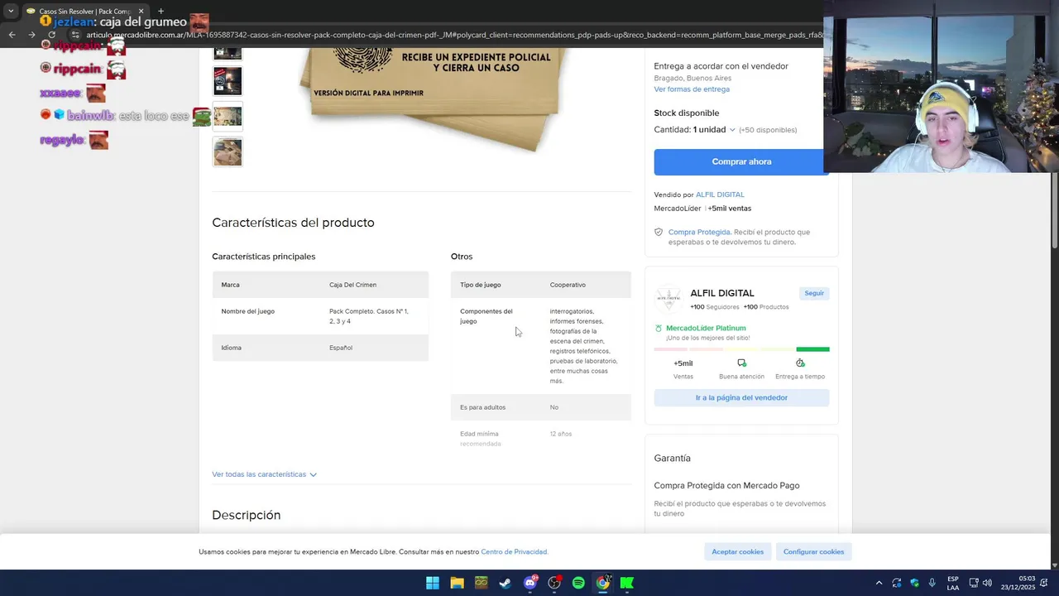
Task: Open the clock and date panel
Action: coord(1018,583)
